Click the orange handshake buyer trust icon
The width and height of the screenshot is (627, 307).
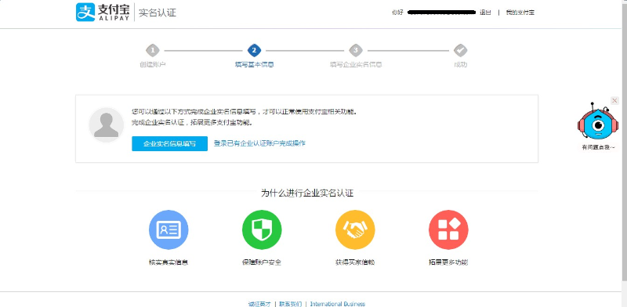pyautogui.click(x=355, y=229)
